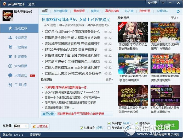Open the 服务器 dropdown showing 国服
The height and width of the screenshot is (139, 183).
tap(21, 126)
